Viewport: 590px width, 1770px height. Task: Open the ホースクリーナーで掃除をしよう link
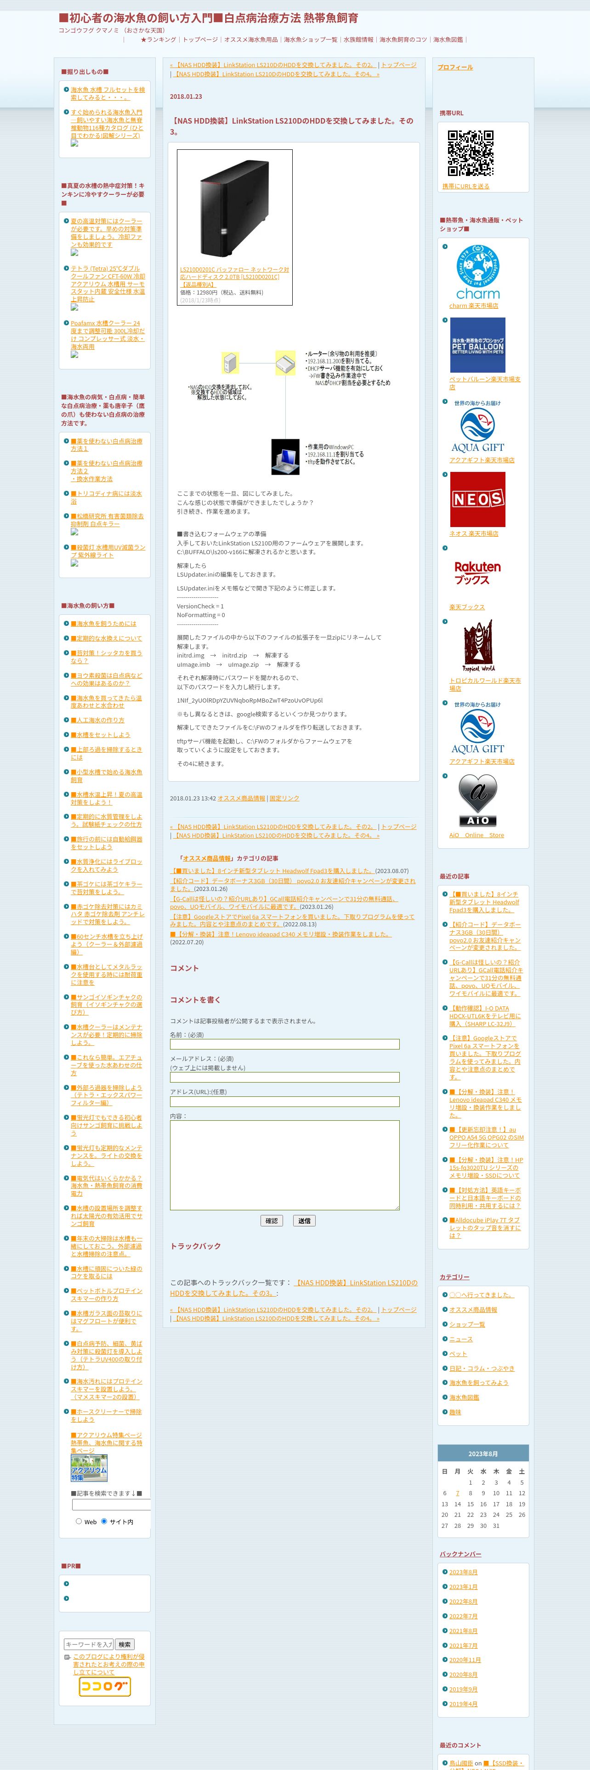tap(106, 1415)
